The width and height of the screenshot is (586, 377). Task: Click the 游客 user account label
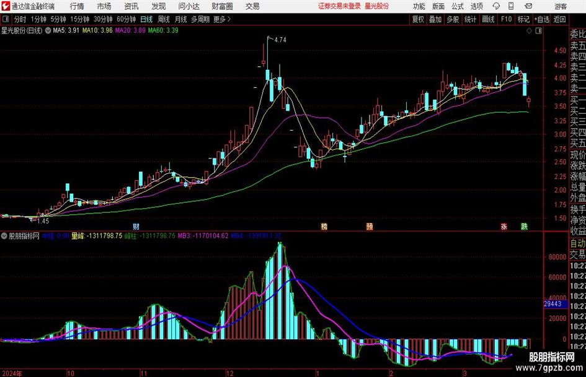pyautogui.click(x=560, y=6)
